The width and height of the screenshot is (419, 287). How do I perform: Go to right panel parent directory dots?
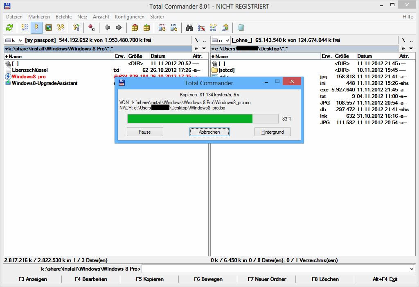click(411, 41)
